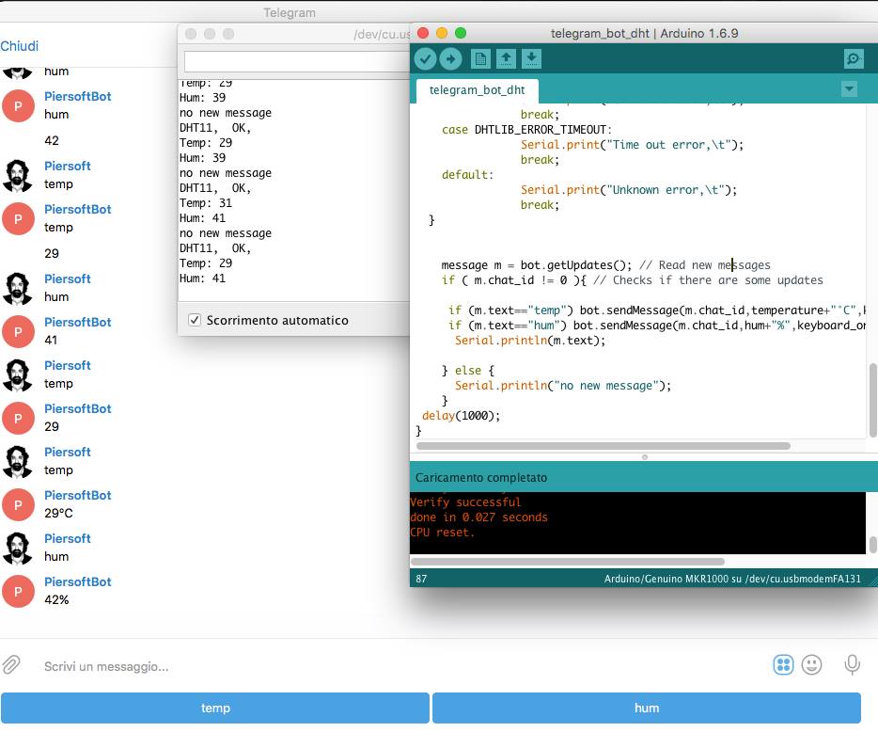This screenshot has height=732, width=878.
Task: Click the blue temp keyboard button
Action: pos(215,708)
